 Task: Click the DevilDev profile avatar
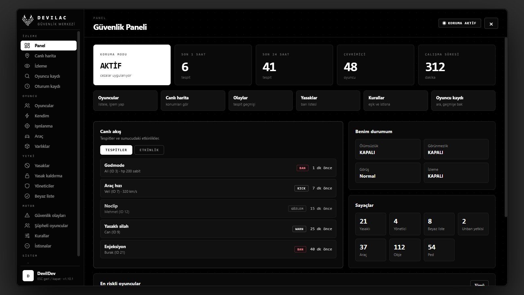point(28,276)
